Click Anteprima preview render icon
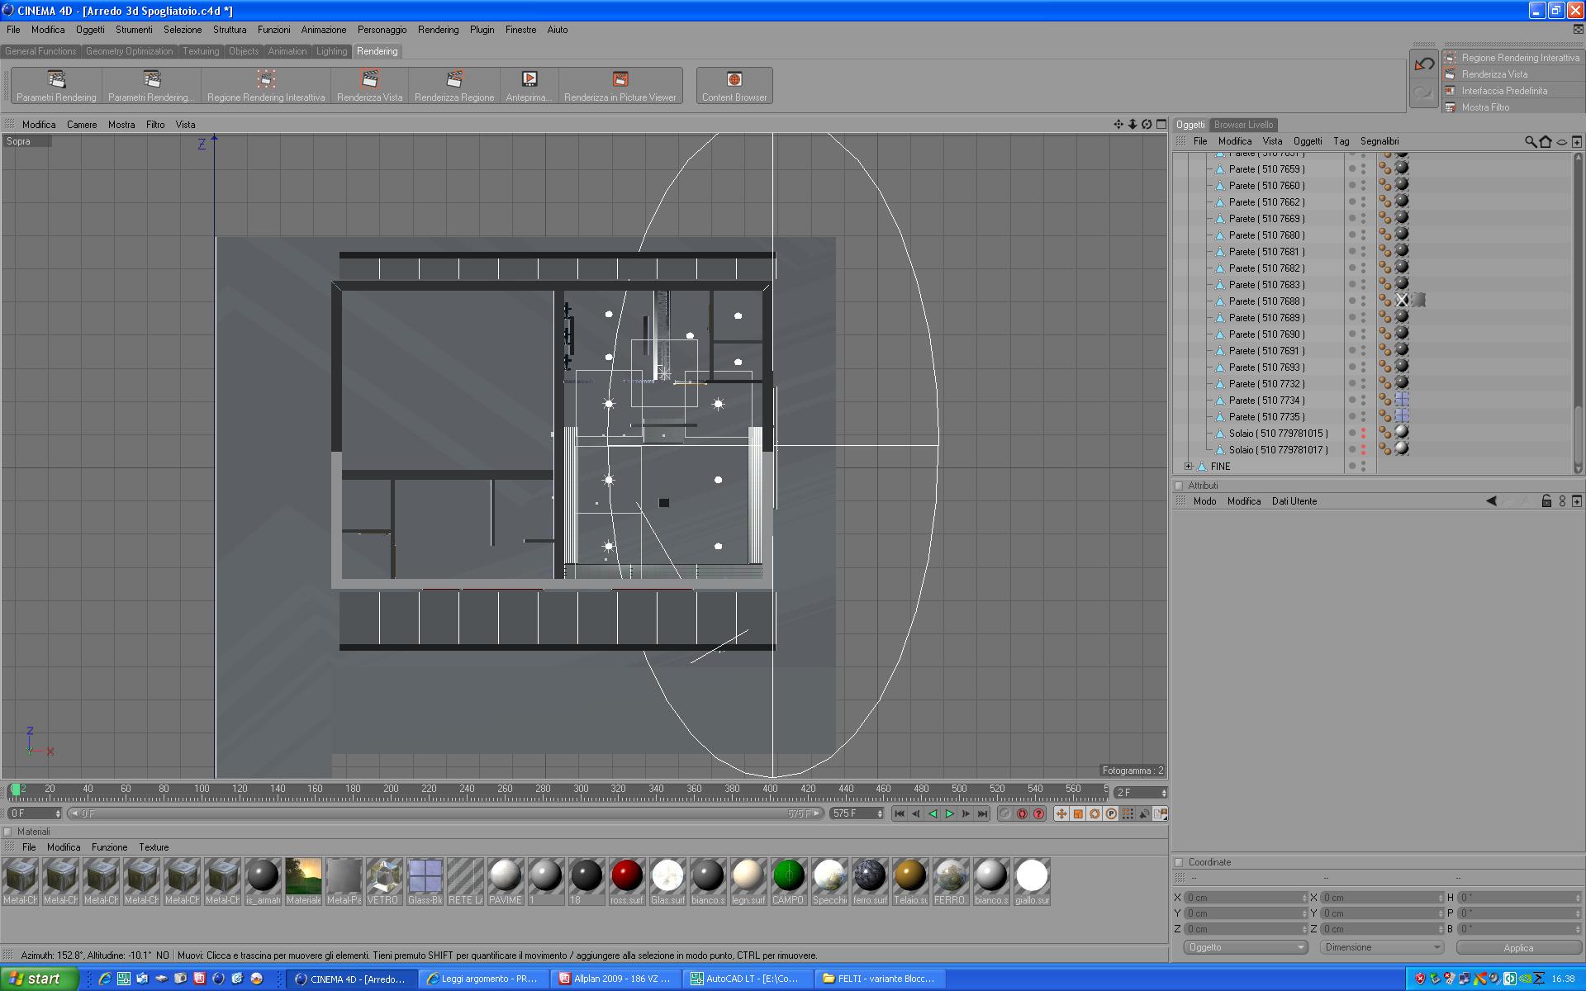 click(529, 80)
